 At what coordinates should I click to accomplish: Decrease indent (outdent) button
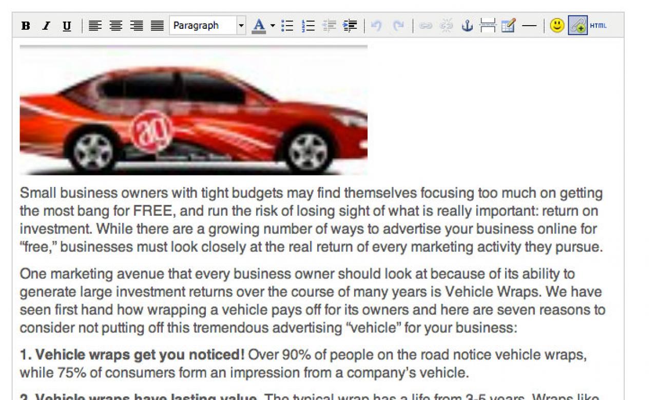[330, 25]
